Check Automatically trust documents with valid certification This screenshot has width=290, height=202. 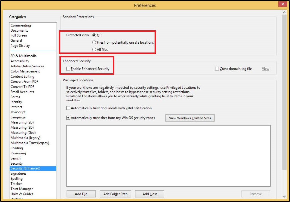coord(68,108)
